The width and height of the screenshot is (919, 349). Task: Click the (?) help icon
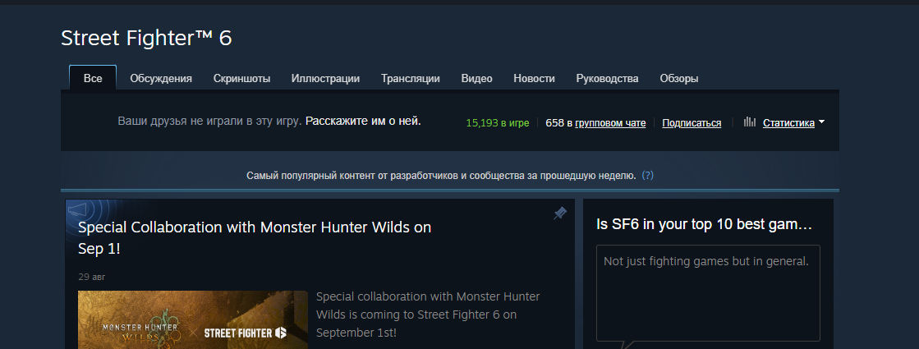coord(648,175)
